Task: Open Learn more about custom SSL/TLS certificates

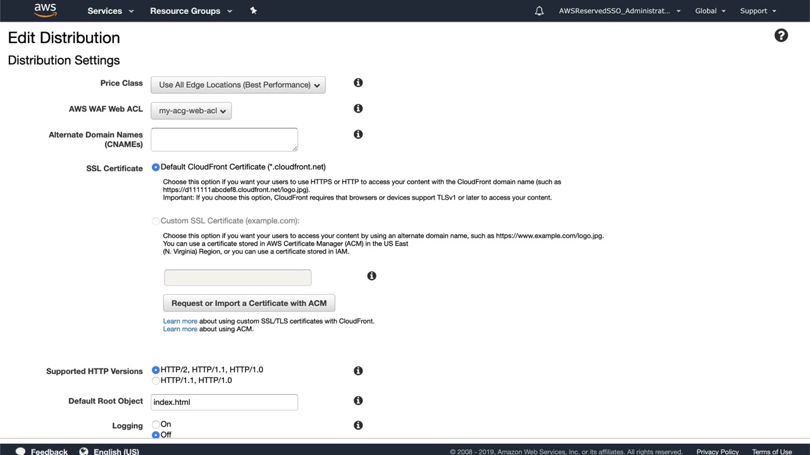Action: click(180, 321)
